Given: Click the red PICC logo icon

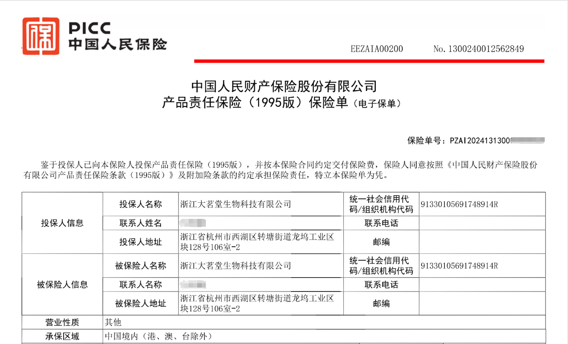Looking at the screenshot, I should coord(41,36).
